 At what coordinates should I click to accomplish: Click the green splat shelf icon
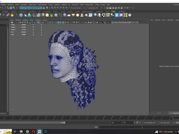(x=51, y=15)
